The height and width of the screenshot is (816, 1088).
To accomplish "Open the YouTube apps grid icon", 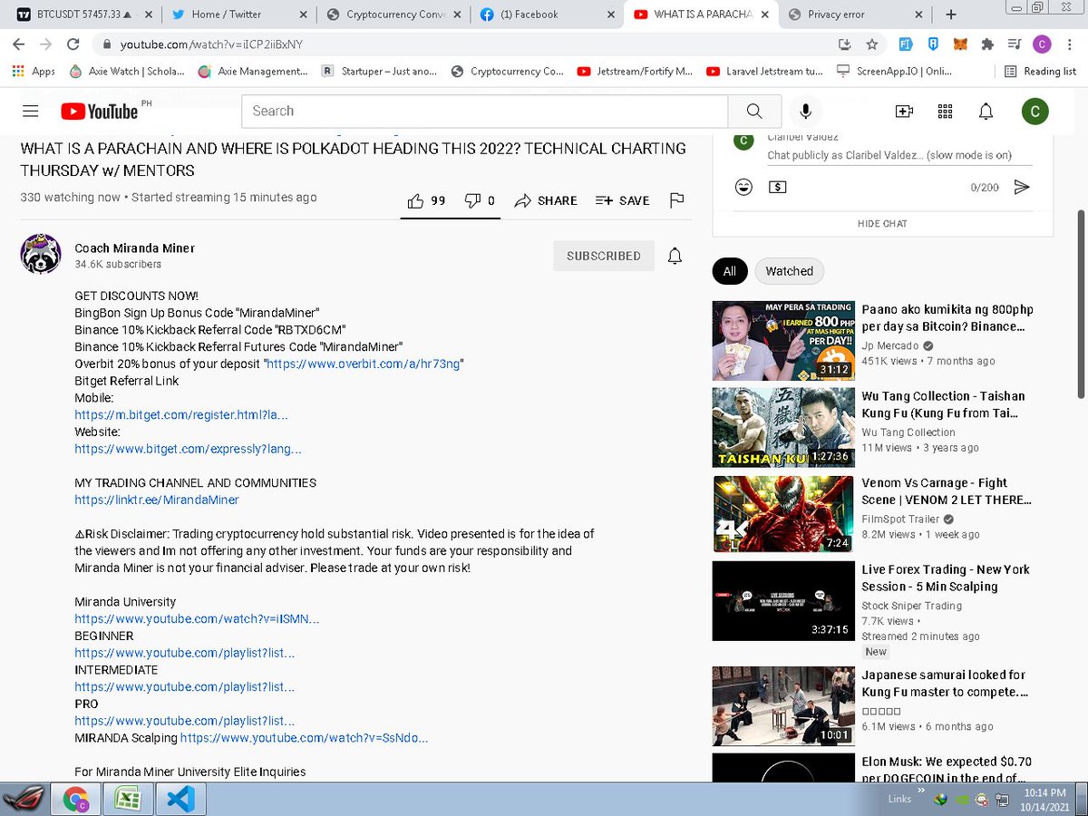I will [x=945, y=112].
